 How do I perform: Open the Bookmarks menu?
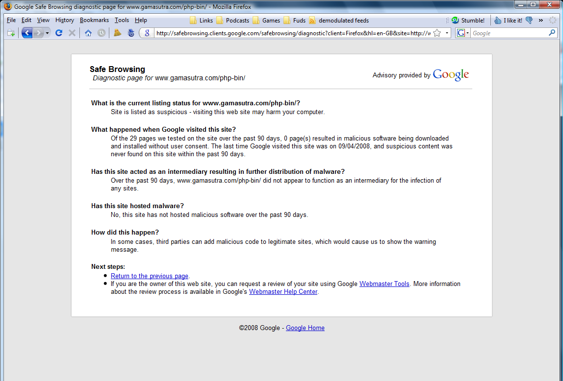[95, 20]
